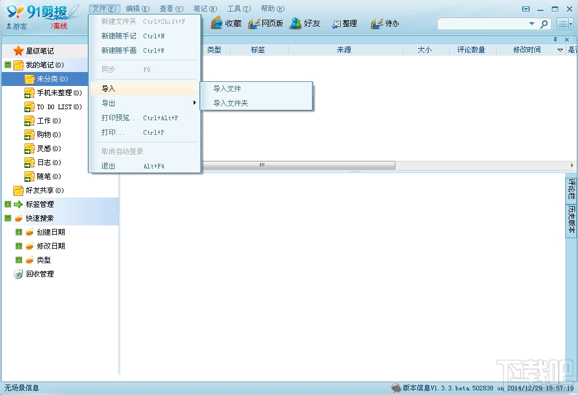Image resolution: width=578 pixels, height=395 pixels.
Task: Click the 日志 folder icon
Action: click(x=30, y=163)
